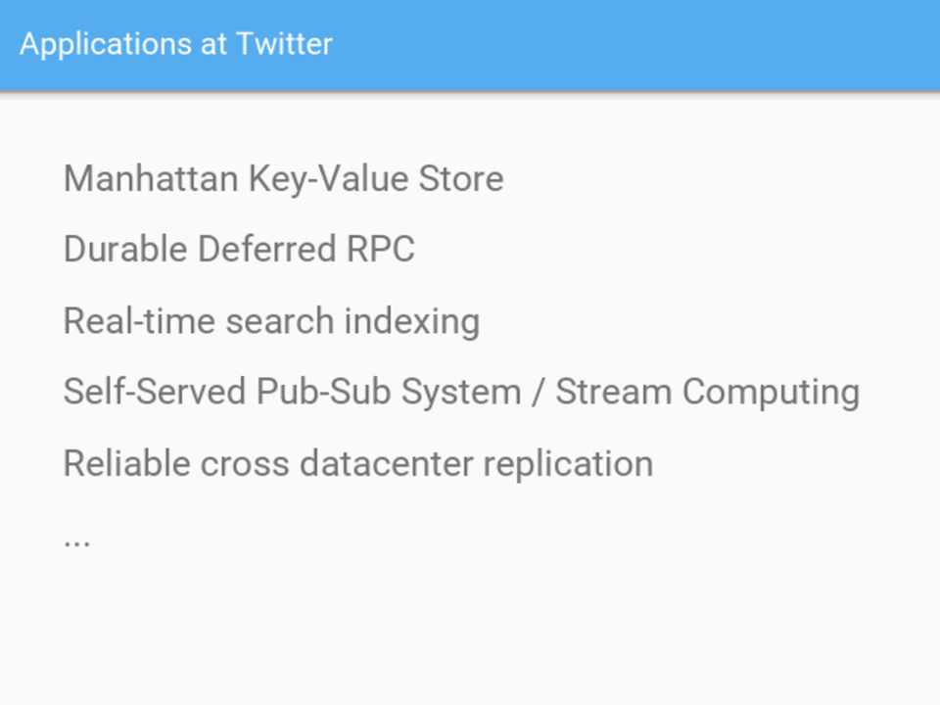Click the ellipsis below the list

tap(76, 538)
